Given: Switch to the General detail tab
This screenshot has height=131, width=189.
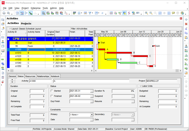Looking at the screenshot, I should (12, 76).
